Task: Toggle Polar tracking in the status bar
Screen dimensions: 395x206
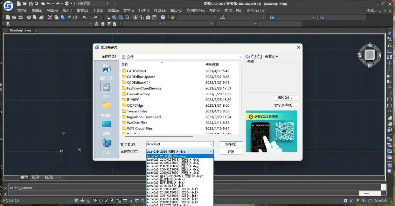Action: tap(95, 201)
